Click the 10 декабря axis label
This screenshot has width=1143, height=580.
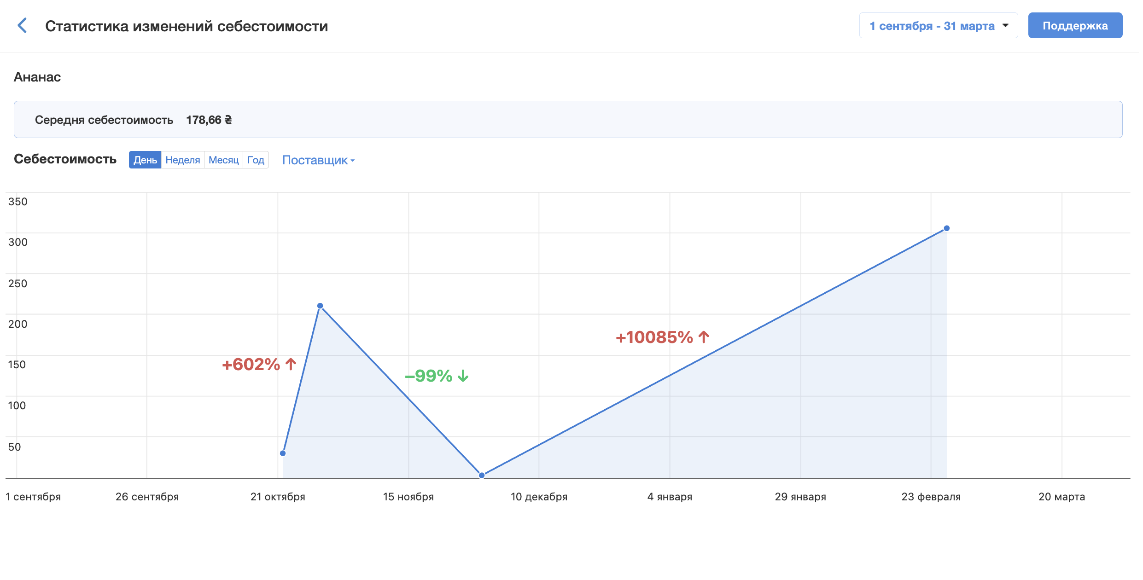pyautogui.click(x=539, y=497)
